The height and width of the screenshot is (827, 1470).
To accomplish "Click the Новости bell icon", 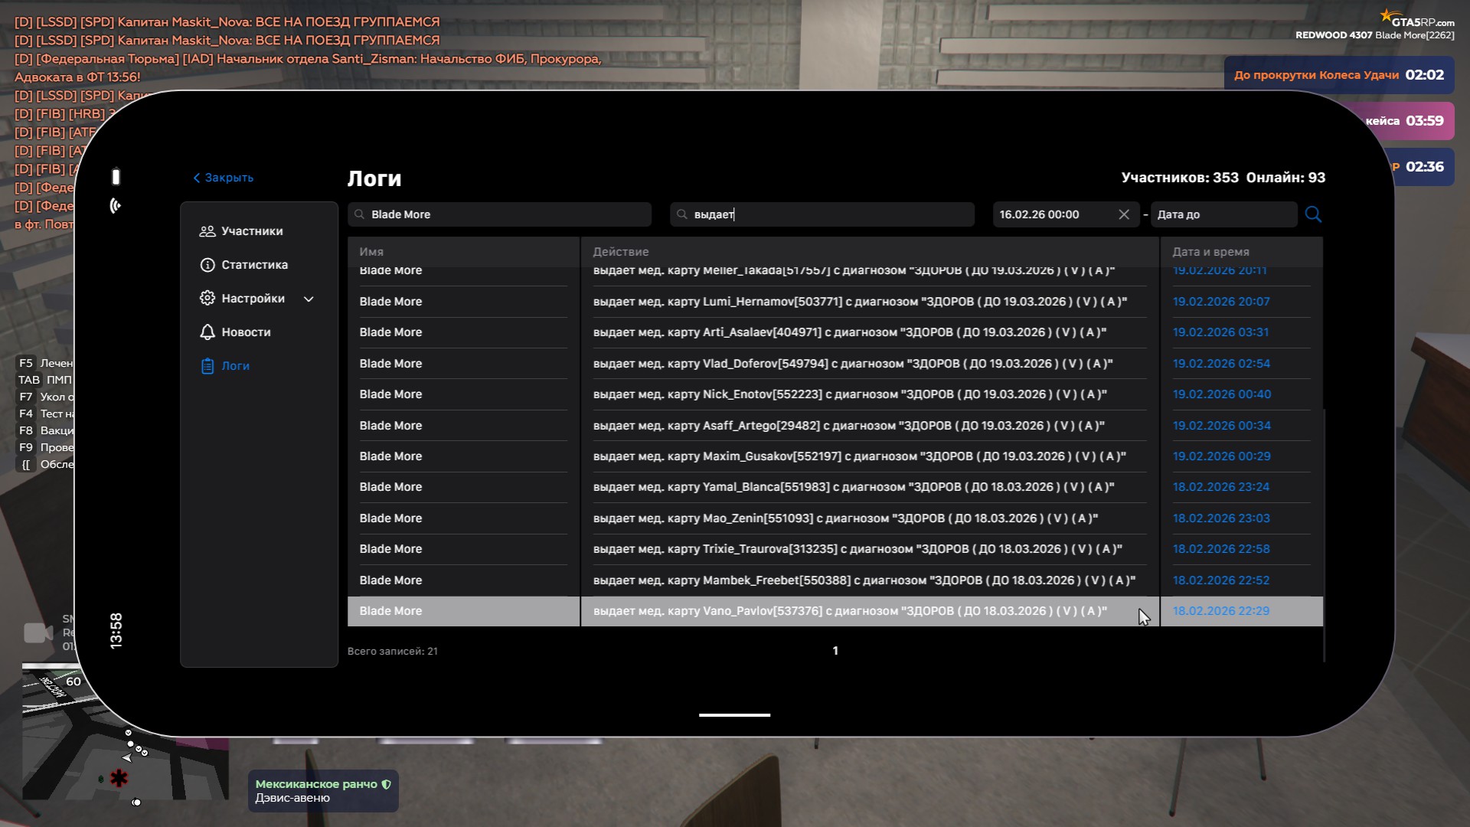I will click(207, 332).
